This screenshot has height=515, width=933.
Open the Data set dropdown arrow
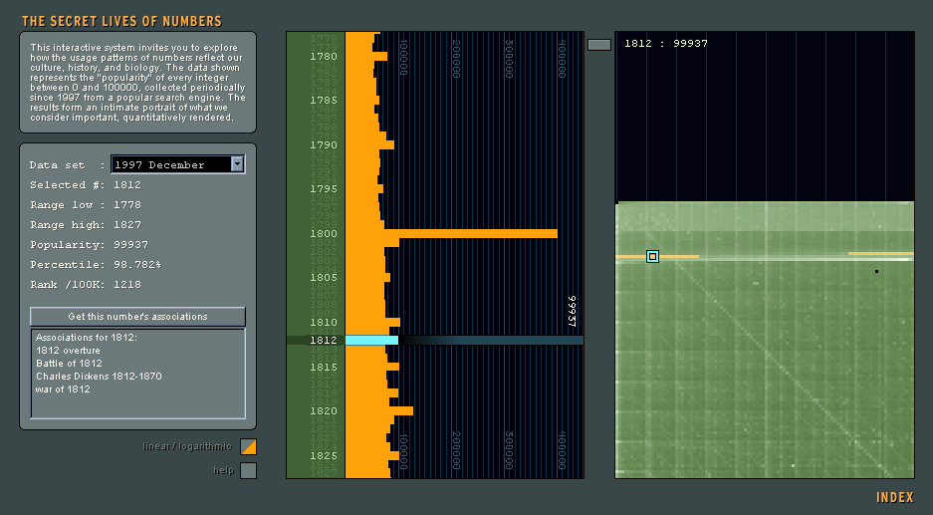click(237, 164)
